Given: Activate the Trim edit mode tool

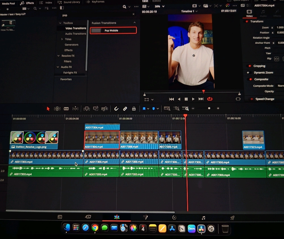Looking at the screenshot, I should [57, 109].
